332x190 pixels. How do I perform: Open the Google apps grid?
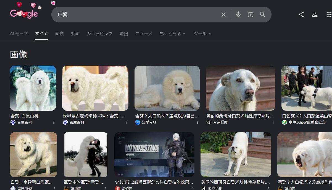click(329, 15)
